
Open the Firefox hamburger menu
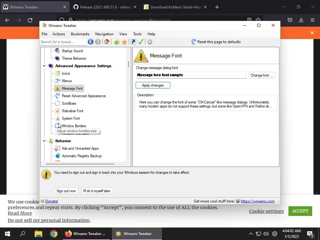tap(312, 20)
